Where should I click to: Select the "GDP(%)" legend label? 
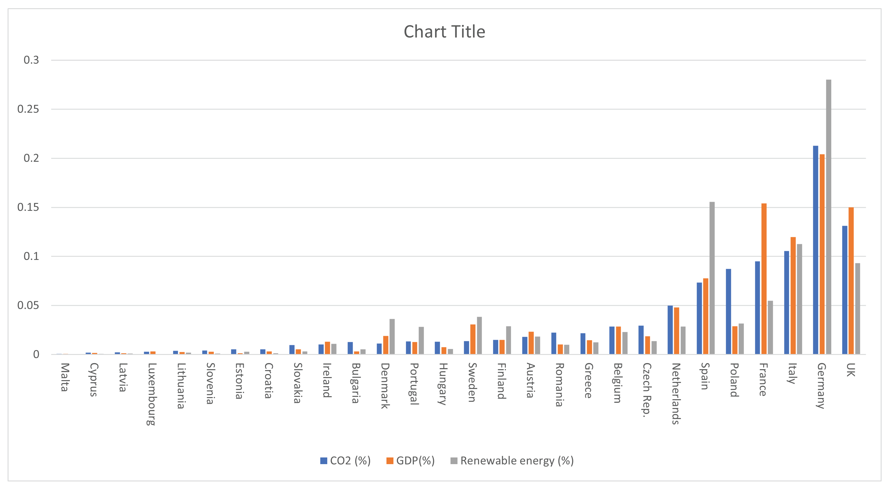[415, 461]
